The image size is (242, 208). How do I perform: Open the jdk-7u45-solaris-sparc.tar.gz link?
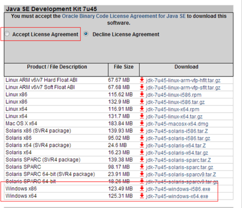pyautogui.click(x=180, y=167)
